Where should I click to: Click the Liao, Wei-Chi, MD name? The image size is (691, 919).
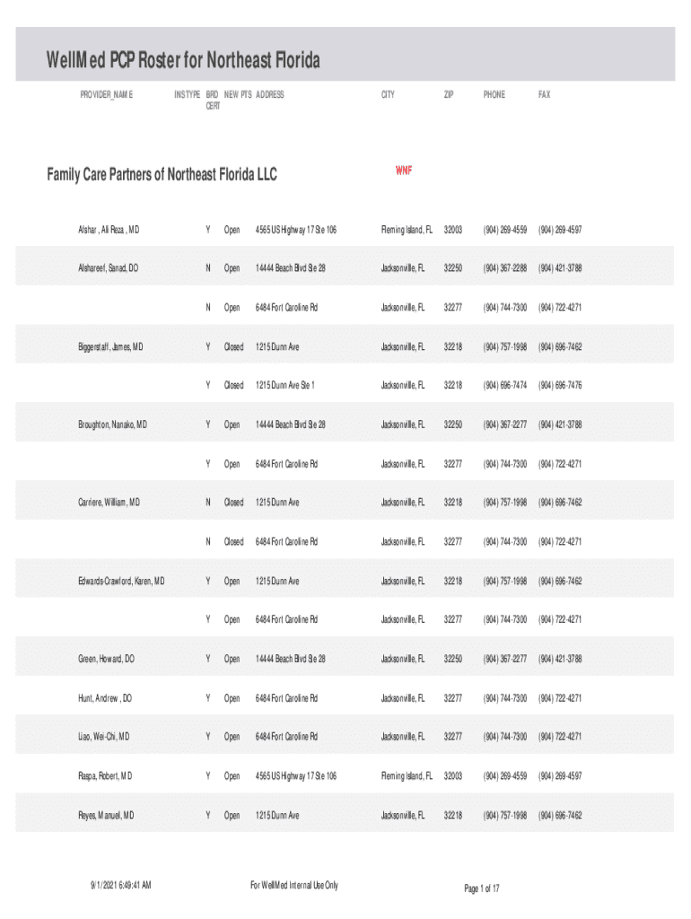104,737
